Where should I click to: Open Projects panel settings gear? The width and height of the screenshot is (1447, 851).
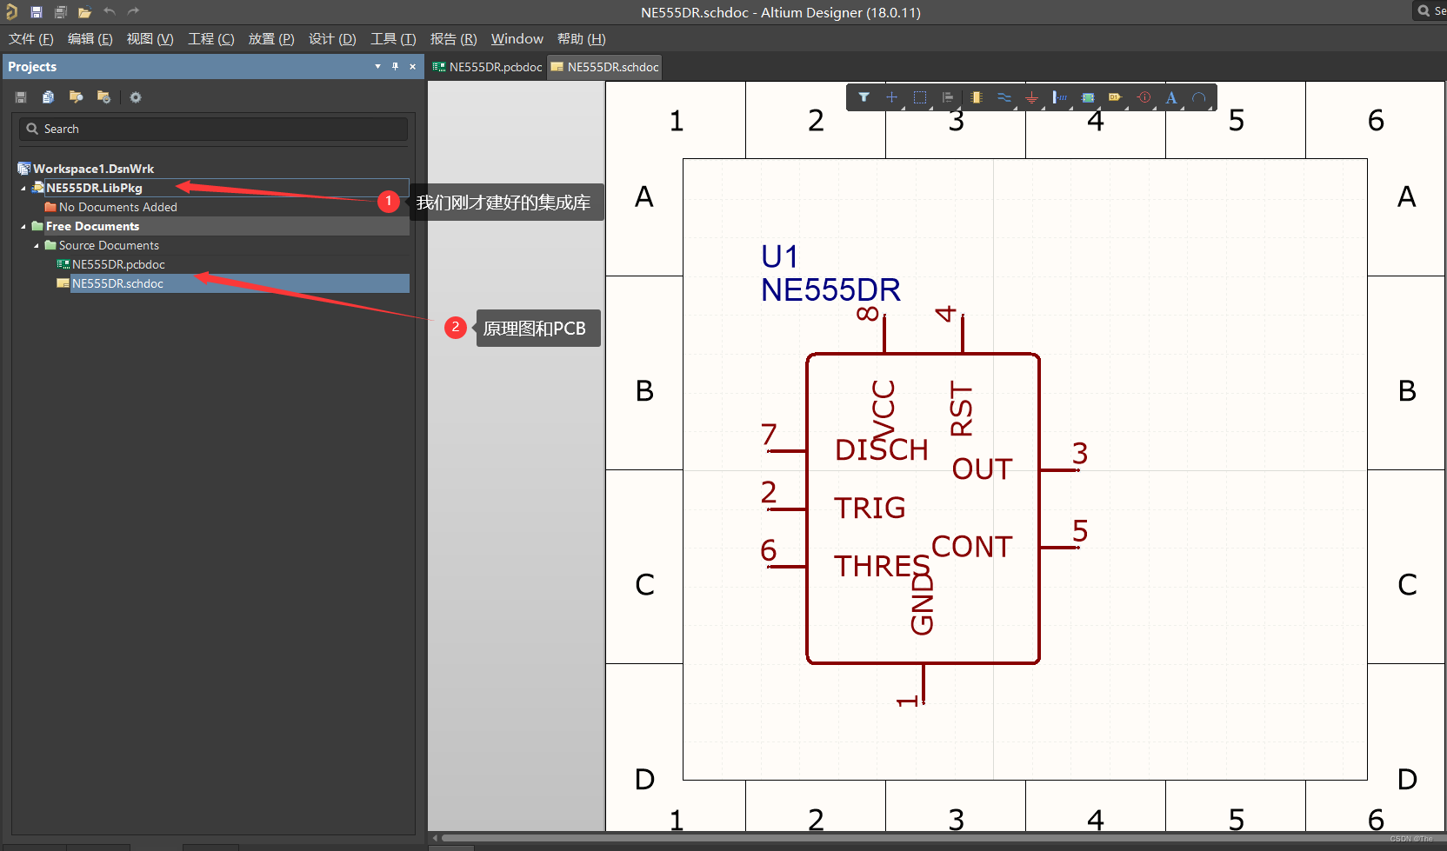[x=136, y=97]
